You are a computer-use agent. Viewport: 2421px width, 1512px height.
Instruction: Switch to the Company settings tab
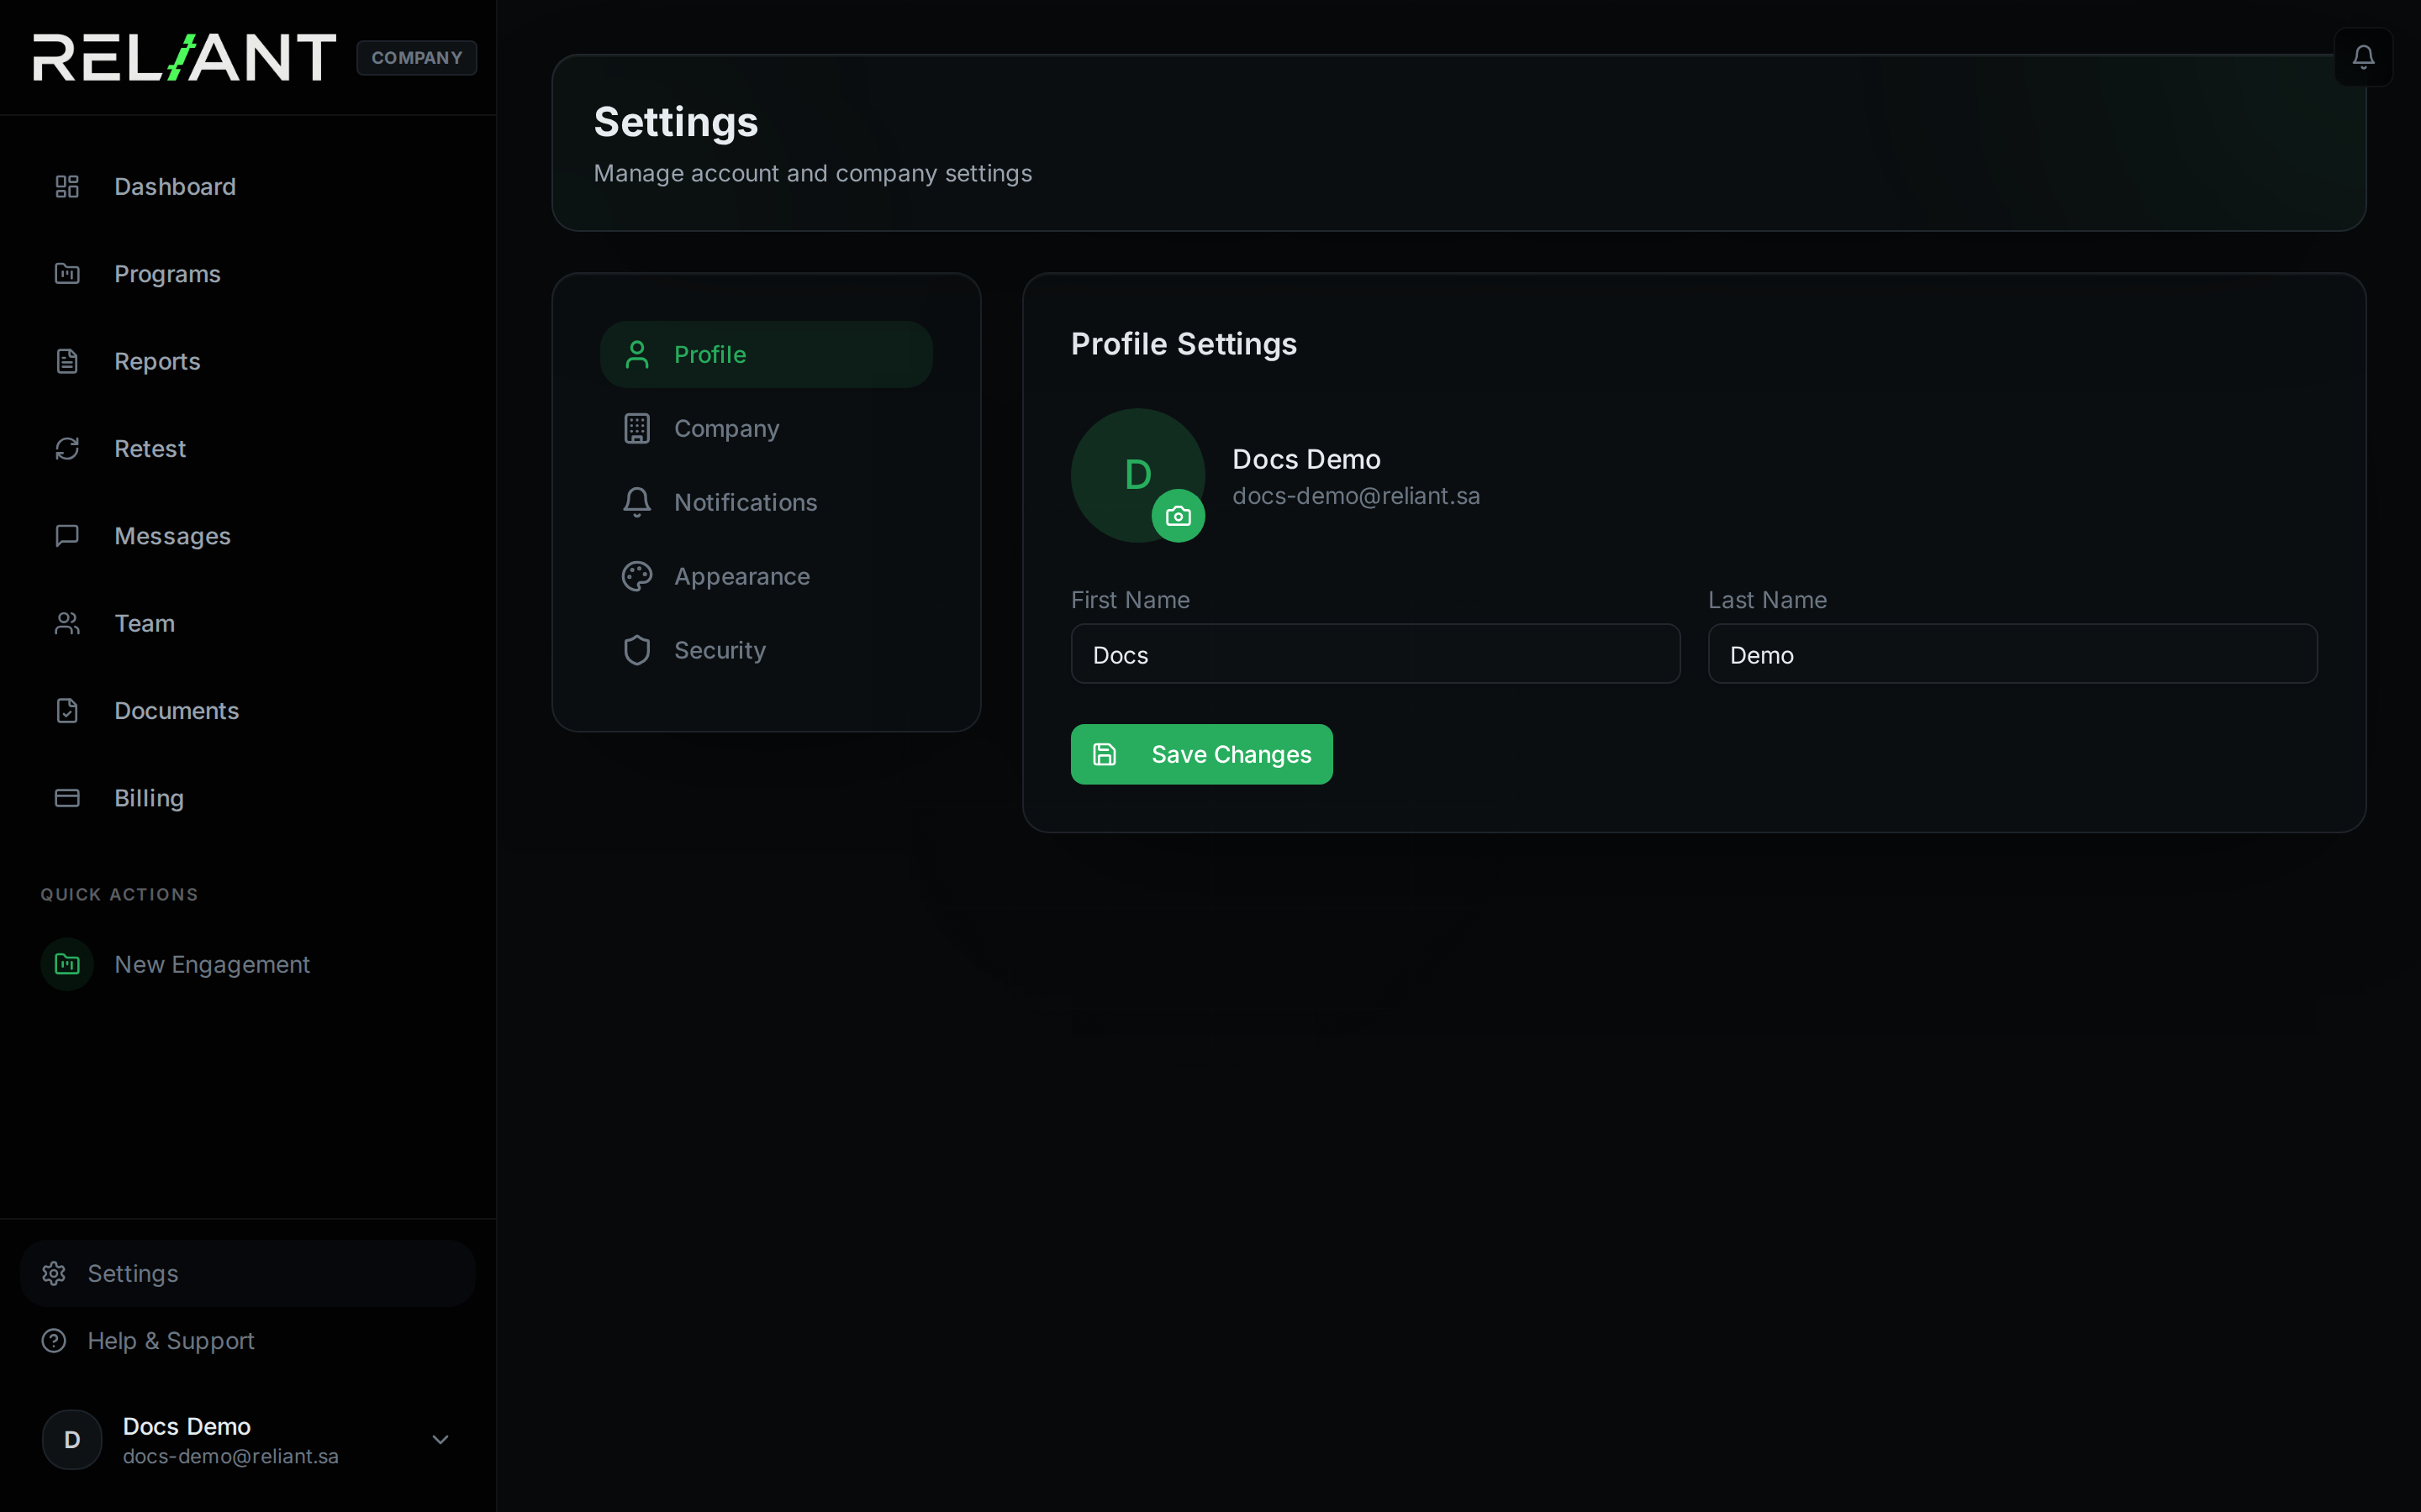click(767, 429)
